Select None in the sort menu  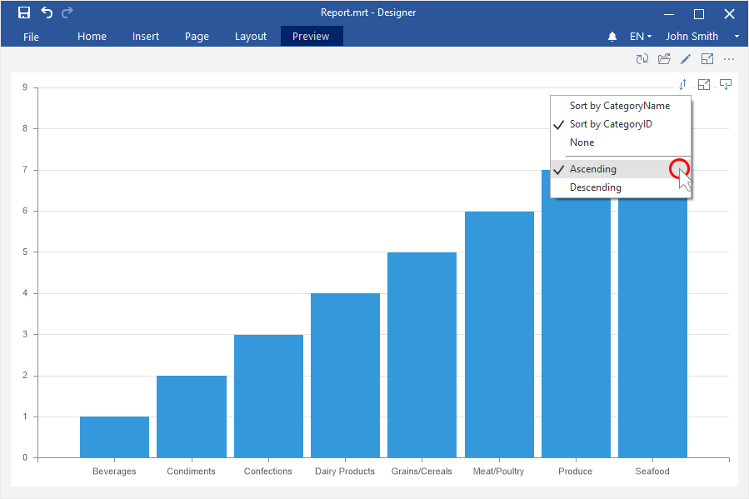coord(582,142)
